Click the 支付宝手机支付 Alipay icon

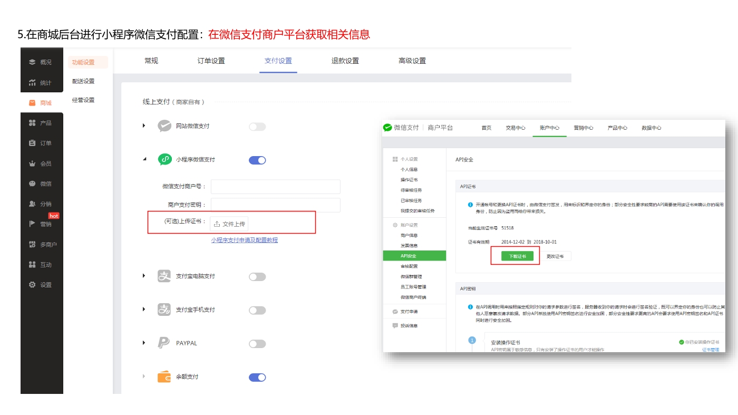(x=164, y=310)
